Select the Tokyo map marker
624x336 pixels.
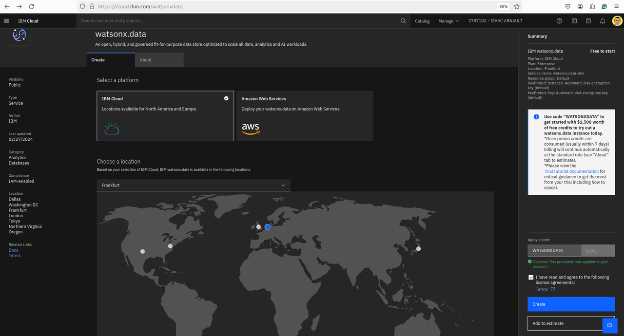tap(418, 249)
